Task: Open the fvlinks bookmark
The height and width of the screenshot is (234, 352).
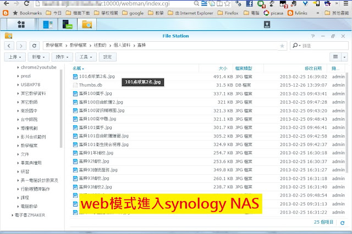Action: pyautogui.click(x=298, y=13)
